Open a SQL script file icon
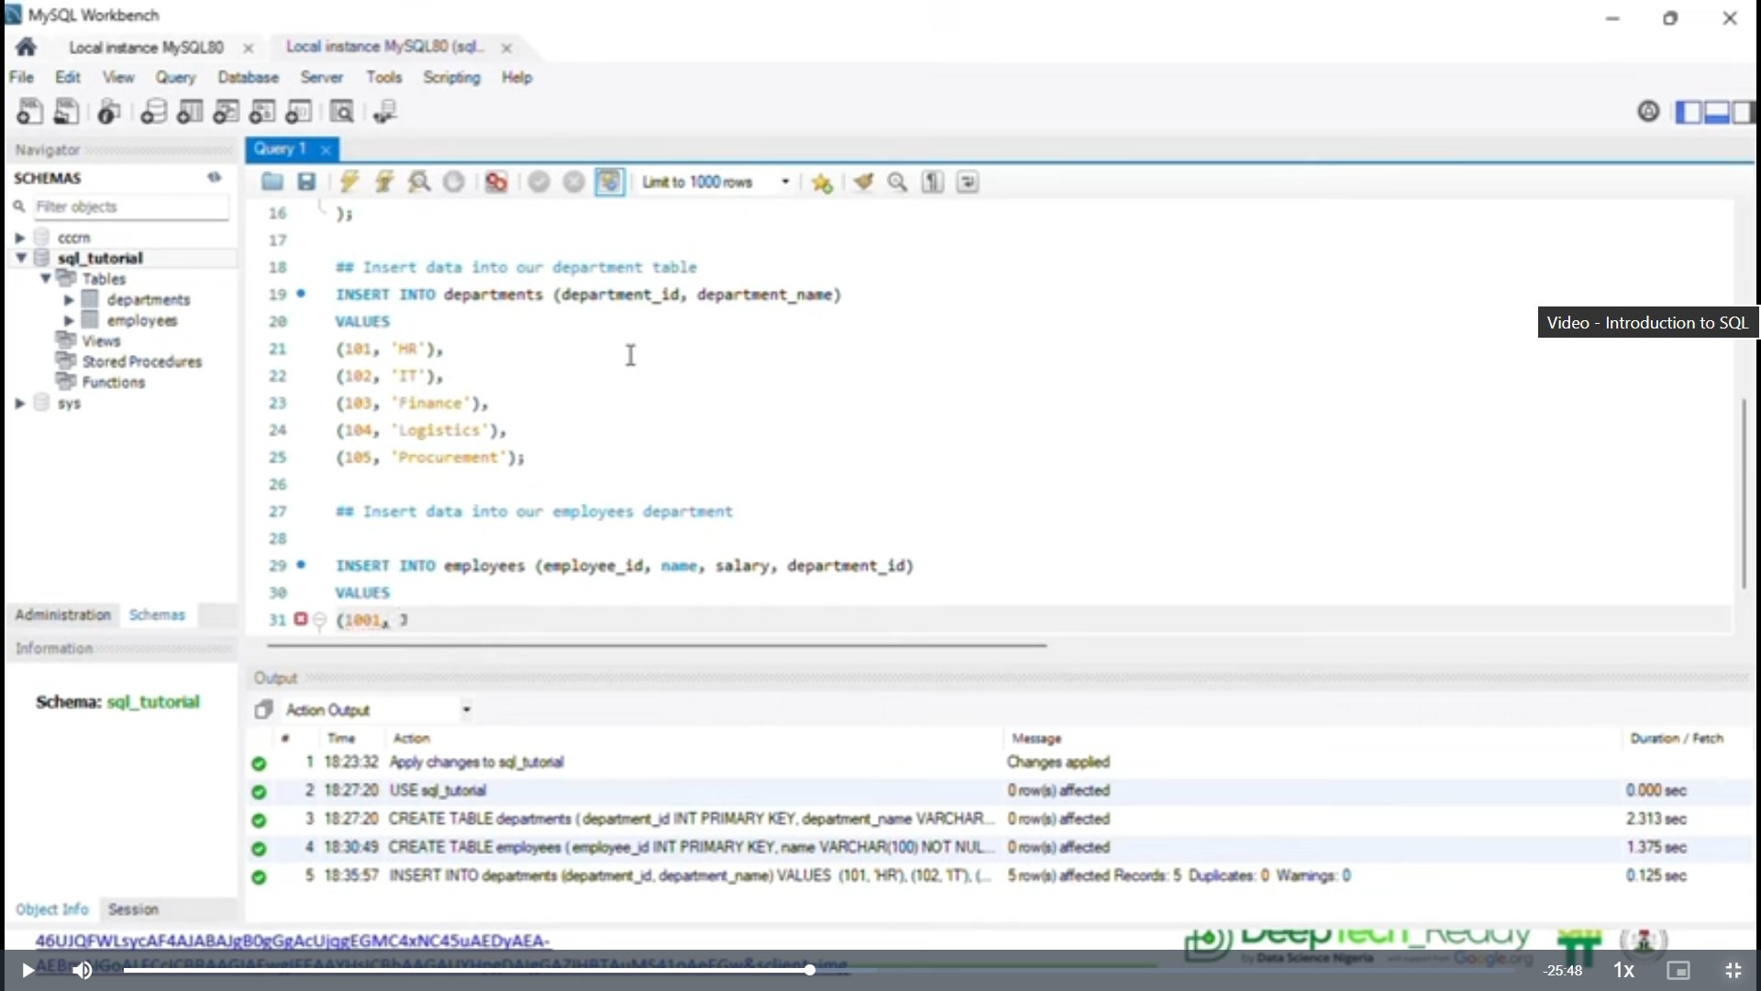 tap(271, 182)
